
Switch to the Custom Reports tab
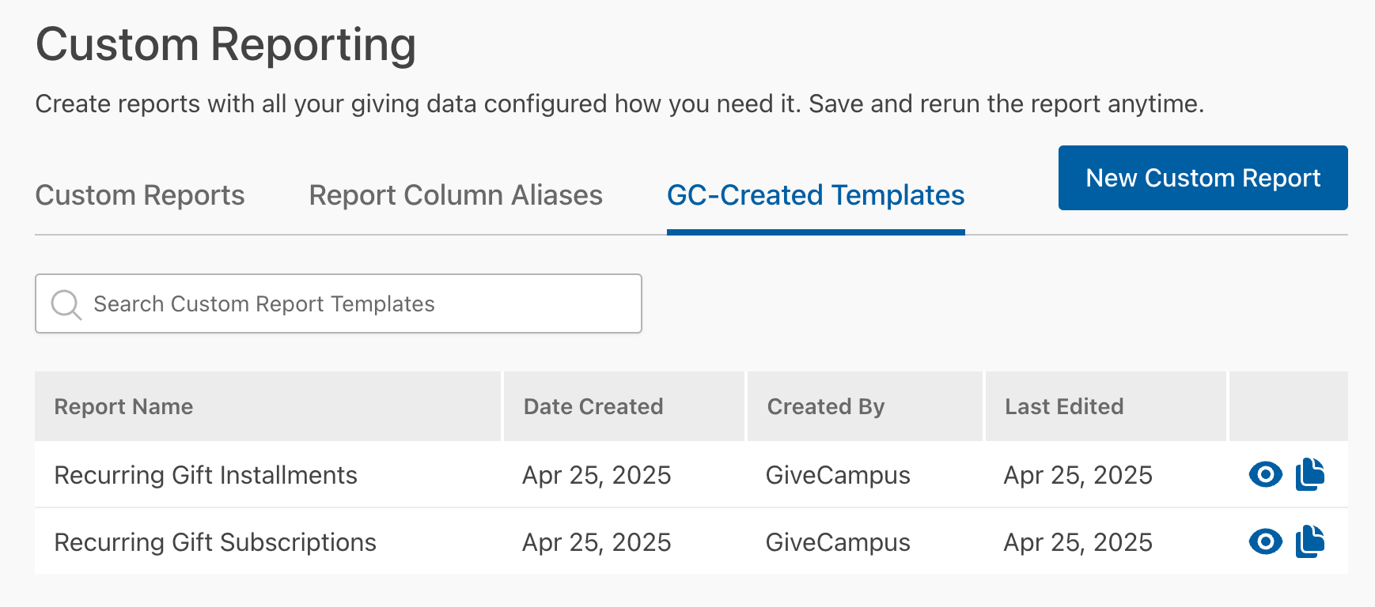[x=140, y=195]
